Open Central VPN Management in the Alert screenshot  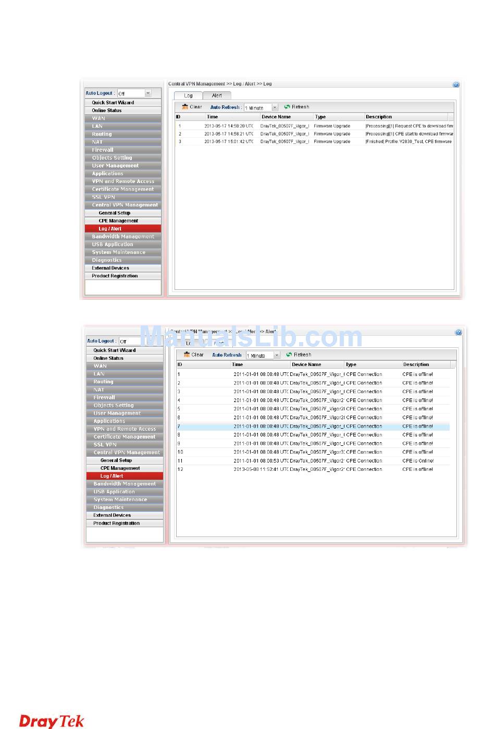tap(125, 453)
